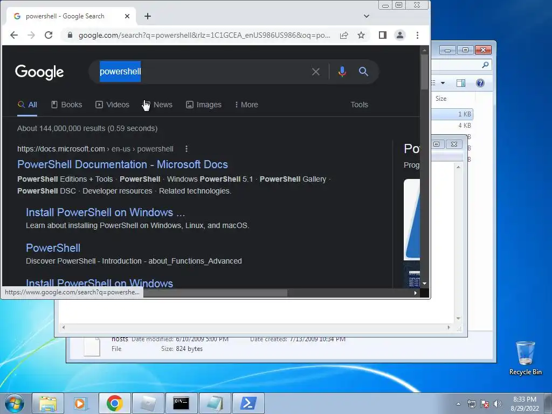
Task: Open the Chrome profile avatar
Action: pyautogui.click(x=400, y=35)
